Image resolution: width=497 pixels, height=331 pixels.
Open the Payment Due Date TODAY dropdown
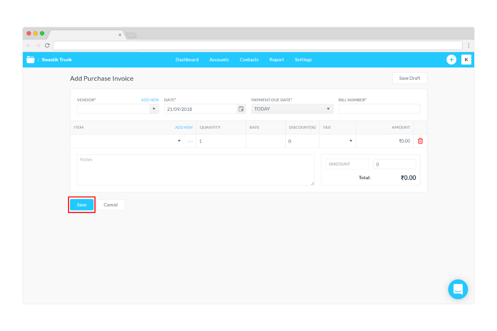[292, 109]
